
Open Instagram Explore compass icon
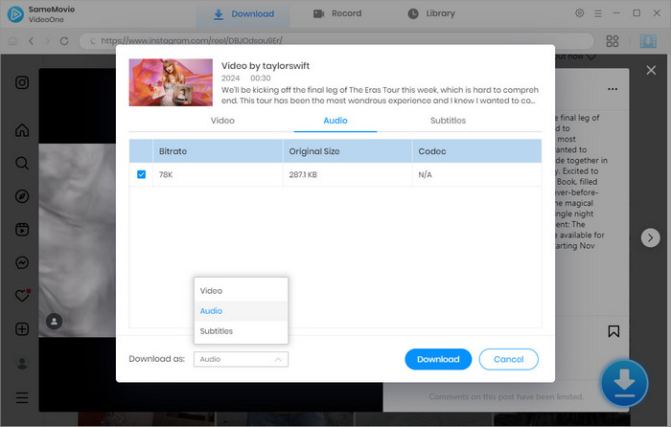tap(22, 196)
